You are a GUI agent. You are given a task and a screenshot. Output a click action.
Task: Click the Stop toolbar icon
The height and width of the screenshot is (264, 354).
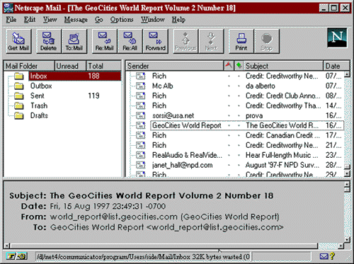(x=267, y=41)
